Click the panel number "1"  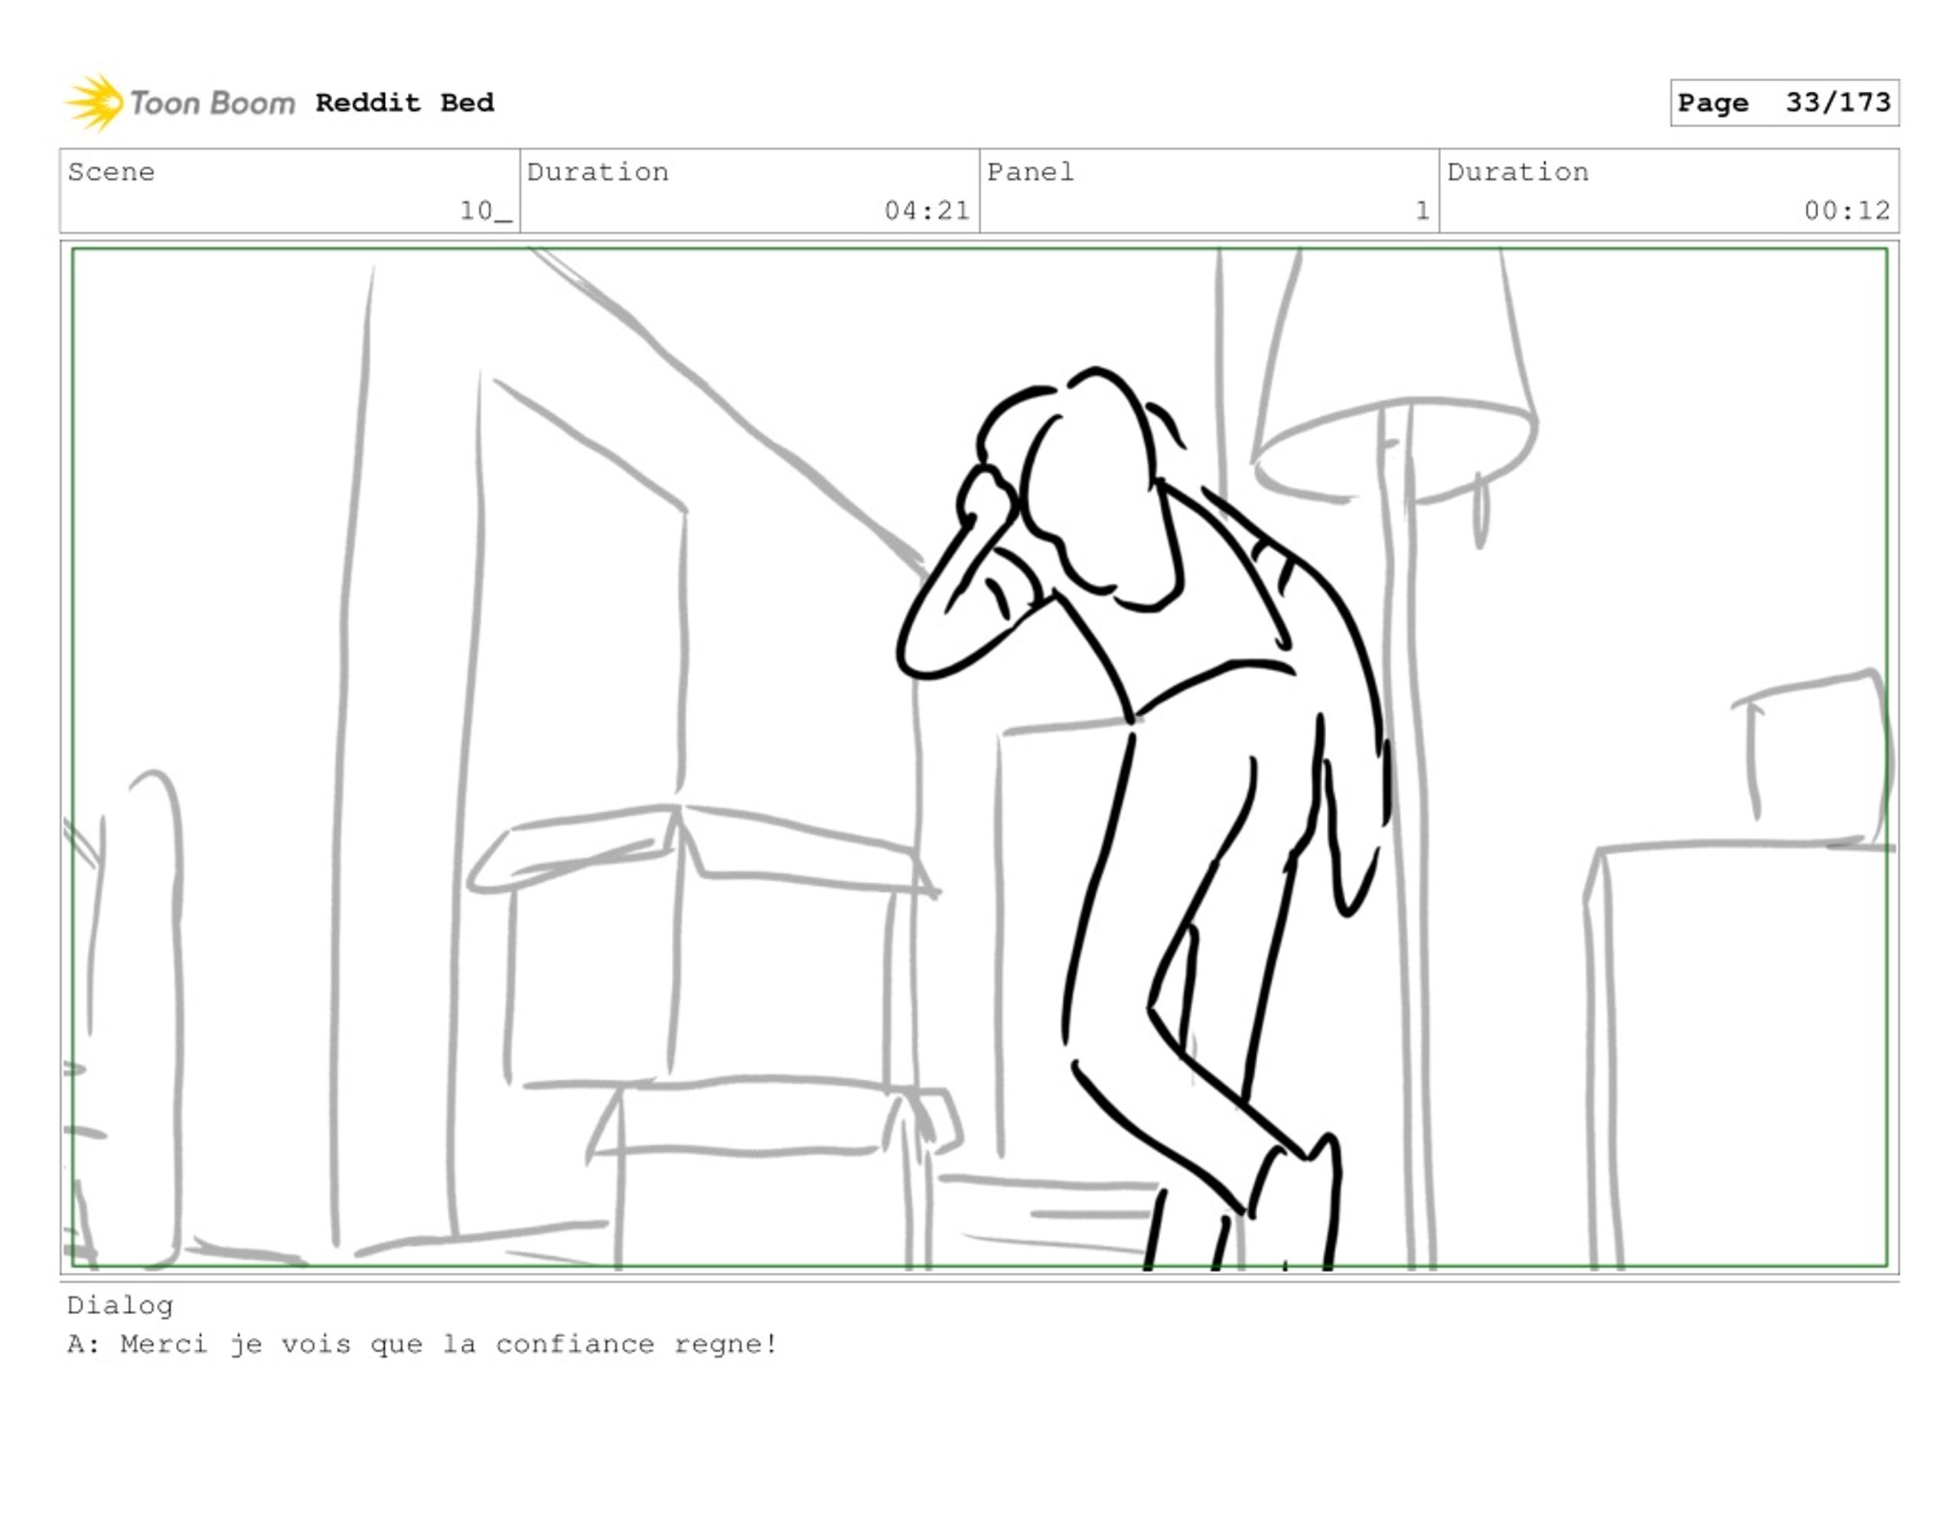[1423, 210]
